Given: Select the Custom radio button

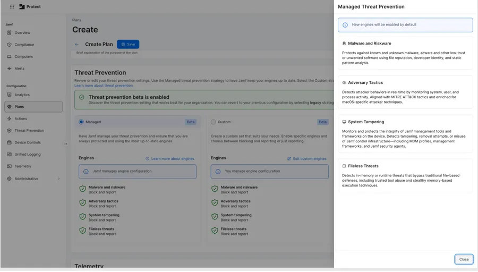Looking at the screenshot, I should [214, 122].
